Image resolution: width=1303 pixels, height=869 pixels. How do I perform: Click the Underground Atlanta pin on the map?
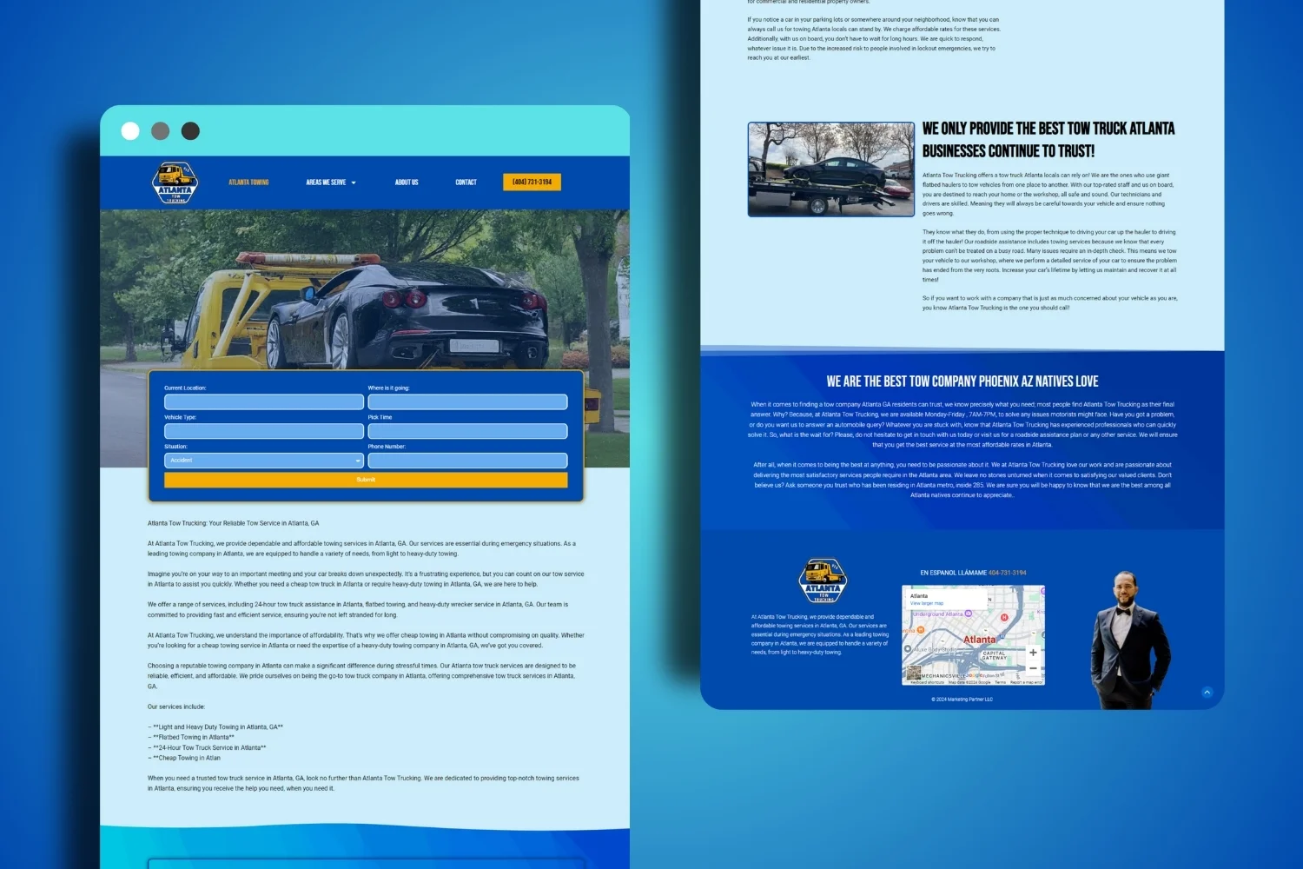click(x=969, y=613)
